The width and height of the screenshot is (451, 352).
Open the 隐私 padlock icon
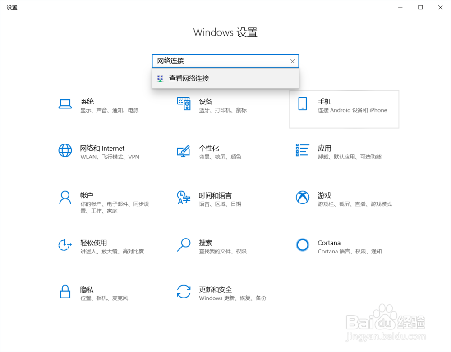(65, 292)
